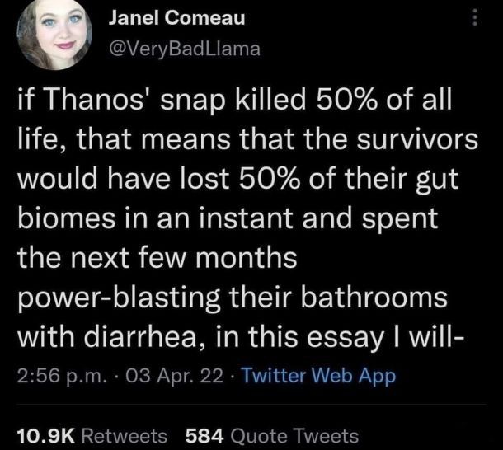Click the 2:56 p.m. timestamp
The width and height of the screenshot is (503, 450).
62,376
